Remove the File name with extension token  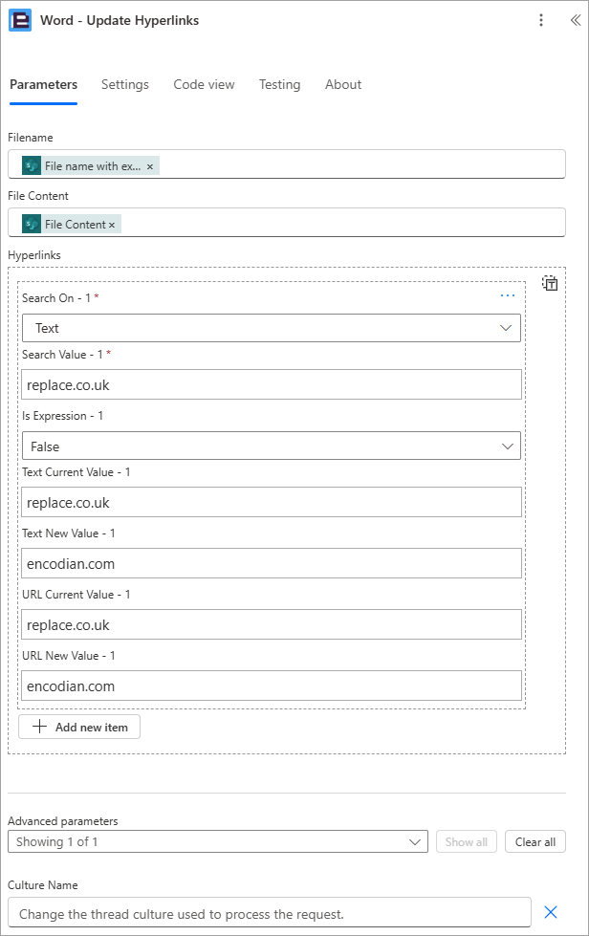150,166
